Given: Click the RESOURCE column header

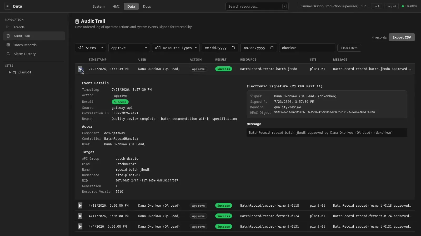Looking at the screenshot, I should (x=248, y=60).
